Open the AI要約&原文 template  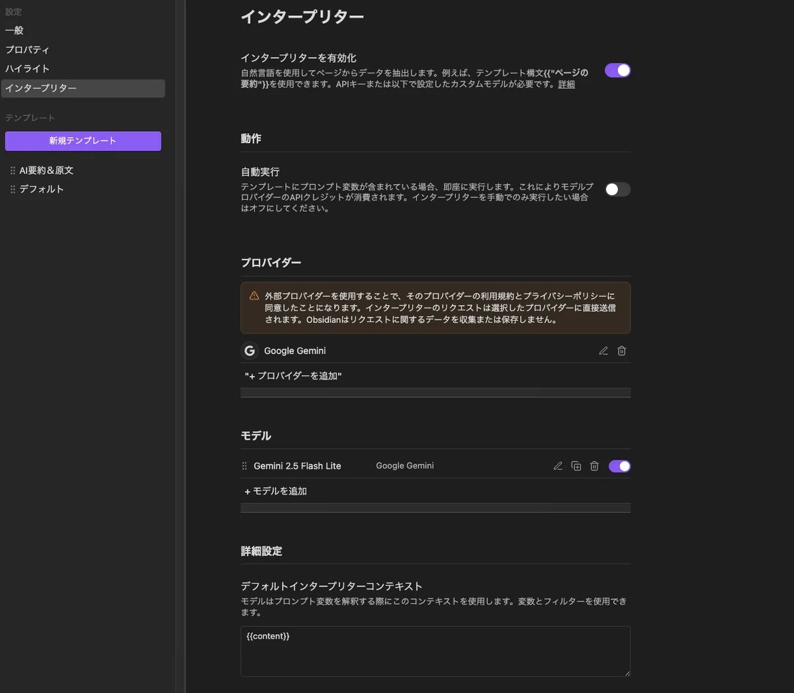coord(46,171)
